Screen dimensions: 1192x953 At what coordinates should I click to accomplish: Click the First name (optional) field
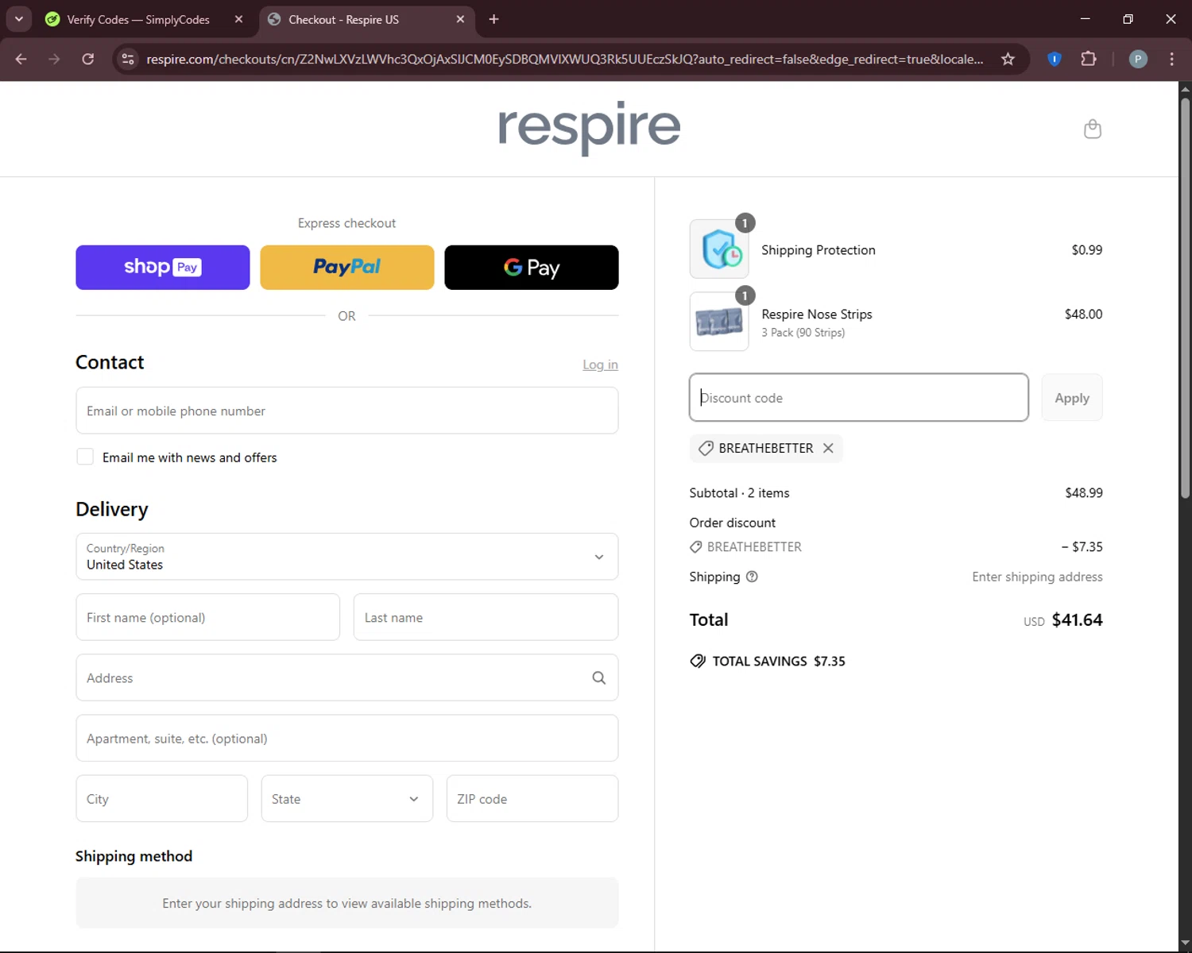pyautogui.click(x=208, y=617)
